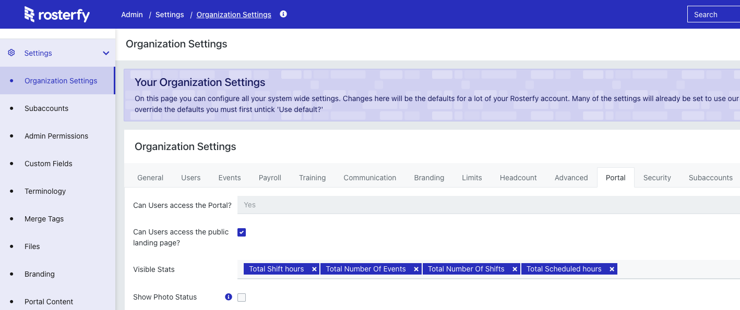740x310 pixels.
Task: Open Admin Permissions in the sidebar
Action: click(56, 136)
